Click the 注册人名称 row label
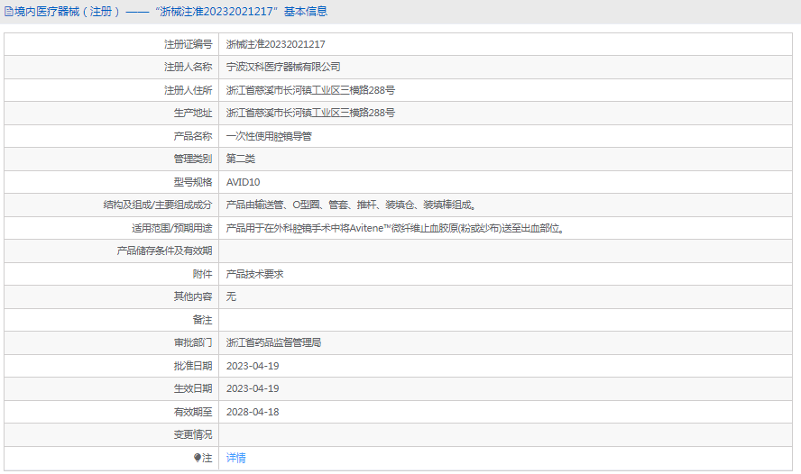This screenshot has width=801, height=474. 188,67
